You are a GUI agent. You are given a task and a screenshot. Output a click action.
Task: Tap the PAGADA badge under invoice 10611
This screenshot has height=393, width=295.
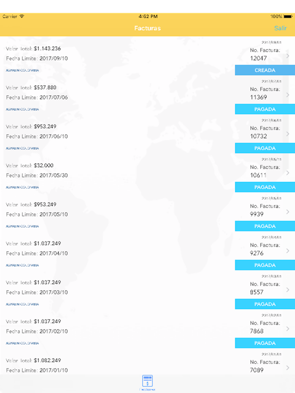(265, 187)
